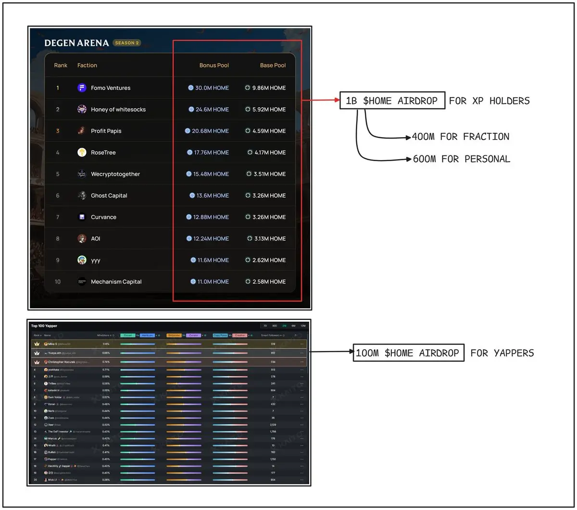
Task: Click the Mechanism Capital faction logo
Action: [x=82, y=281]
